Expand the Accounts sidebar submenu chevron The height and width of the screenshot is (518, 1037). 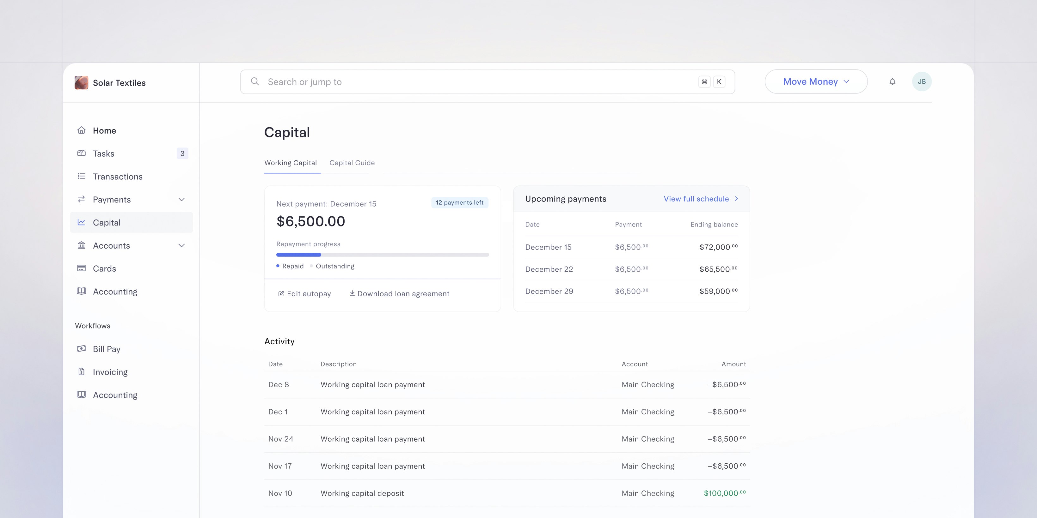tap(181, 245)
